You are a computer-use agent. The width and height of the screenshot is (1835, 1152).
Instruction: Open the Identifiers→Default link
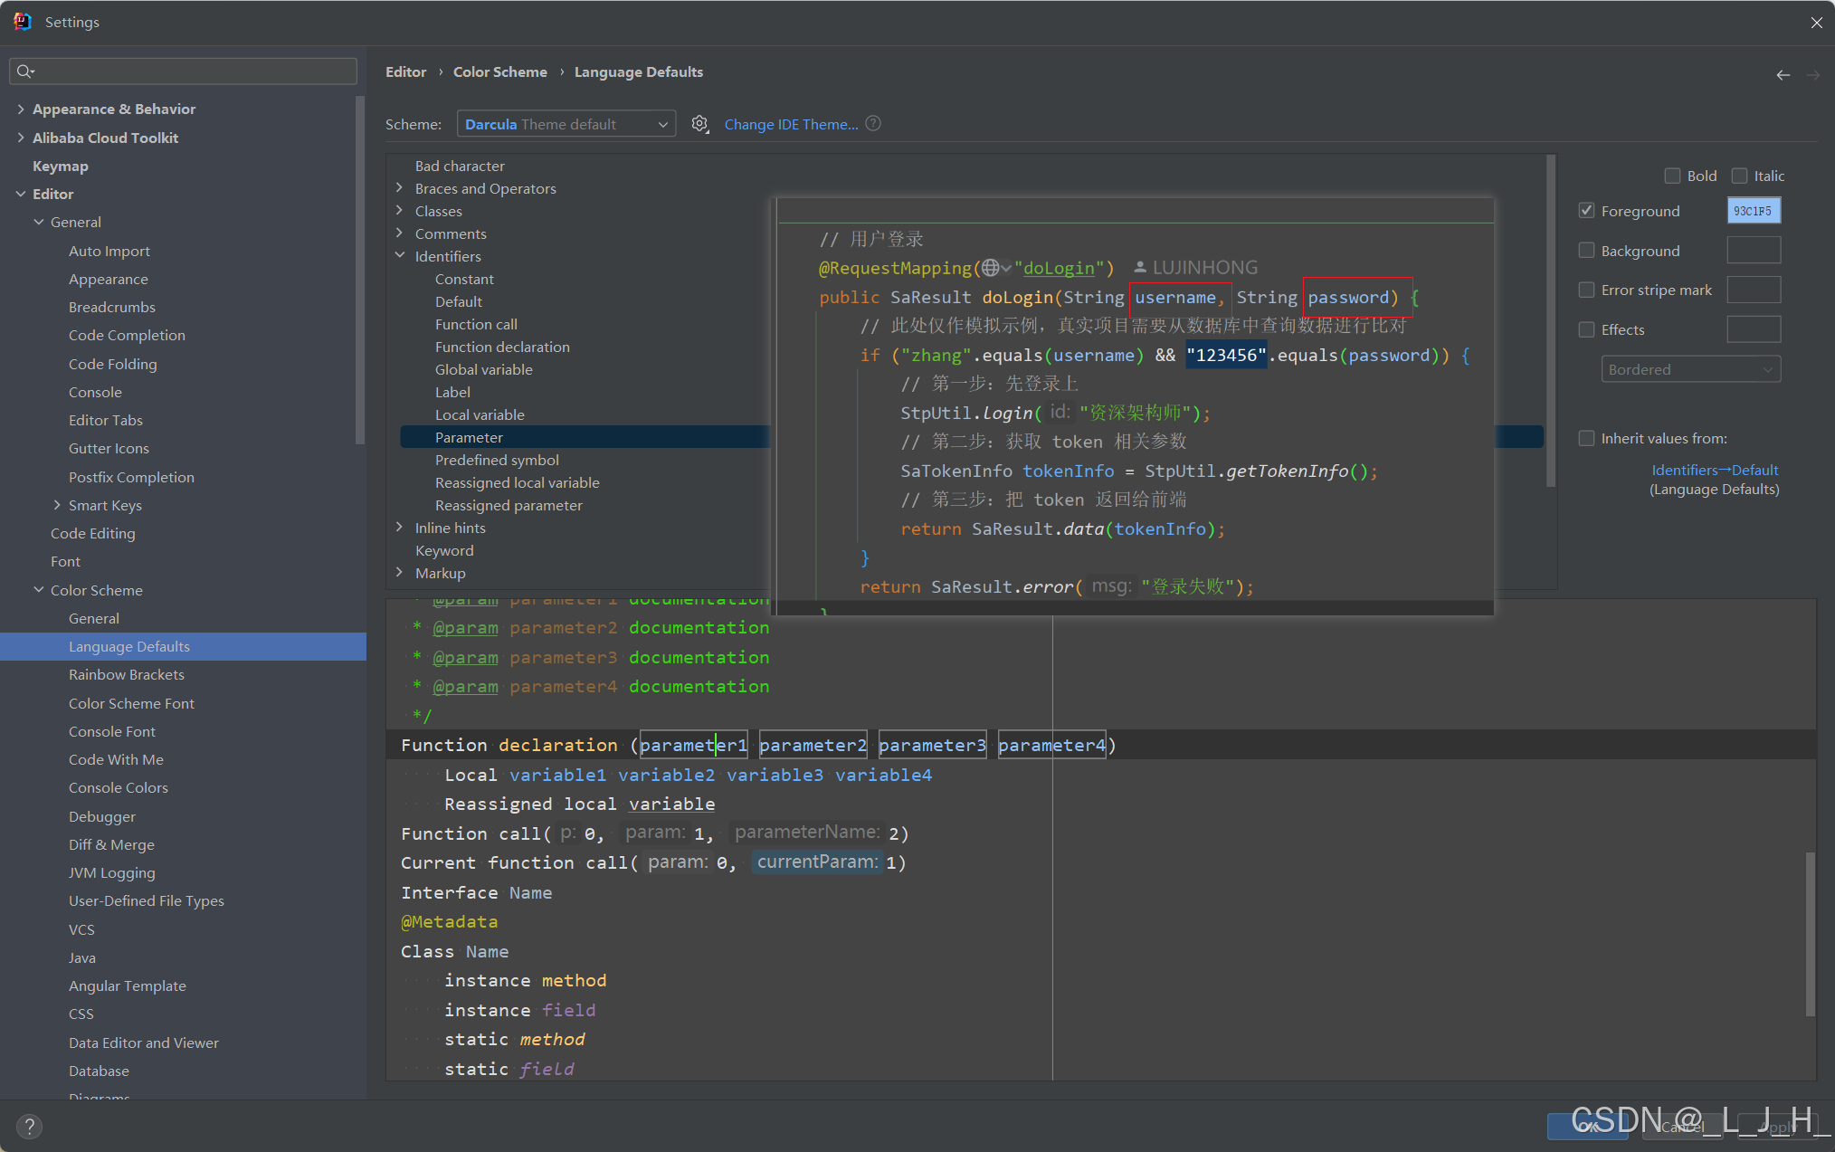coord(1714,470)
